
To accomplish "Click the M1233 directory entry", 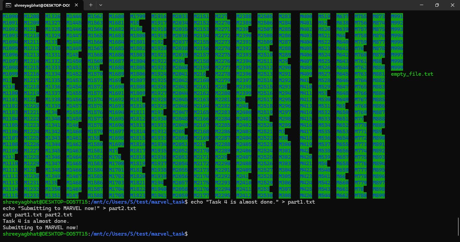I will tap(31, 195).
